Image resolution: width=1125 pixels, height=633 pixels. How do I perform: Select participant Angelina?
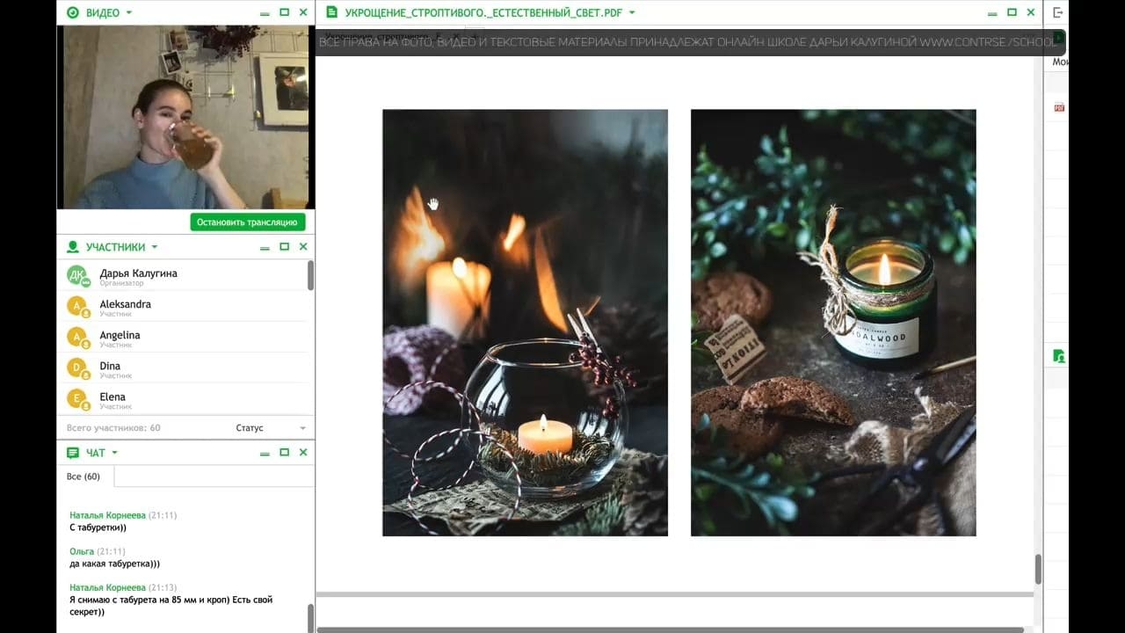click(x=182, y=338)
